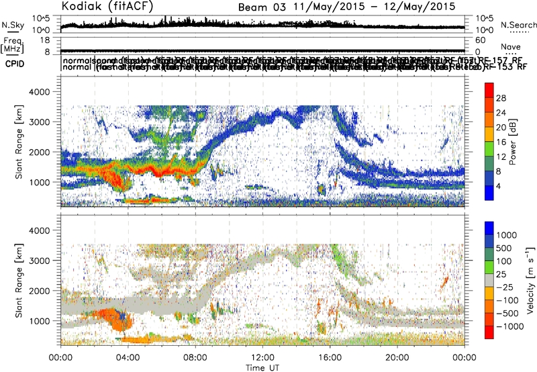Click the red bottom segment of Velocity bar

tap(489, 332)
